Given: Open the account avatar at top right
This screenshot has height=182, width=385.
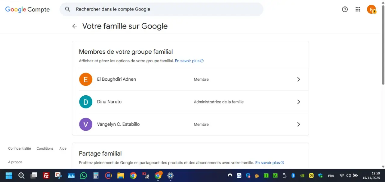Looking at the screenshot, I should 371,9.
